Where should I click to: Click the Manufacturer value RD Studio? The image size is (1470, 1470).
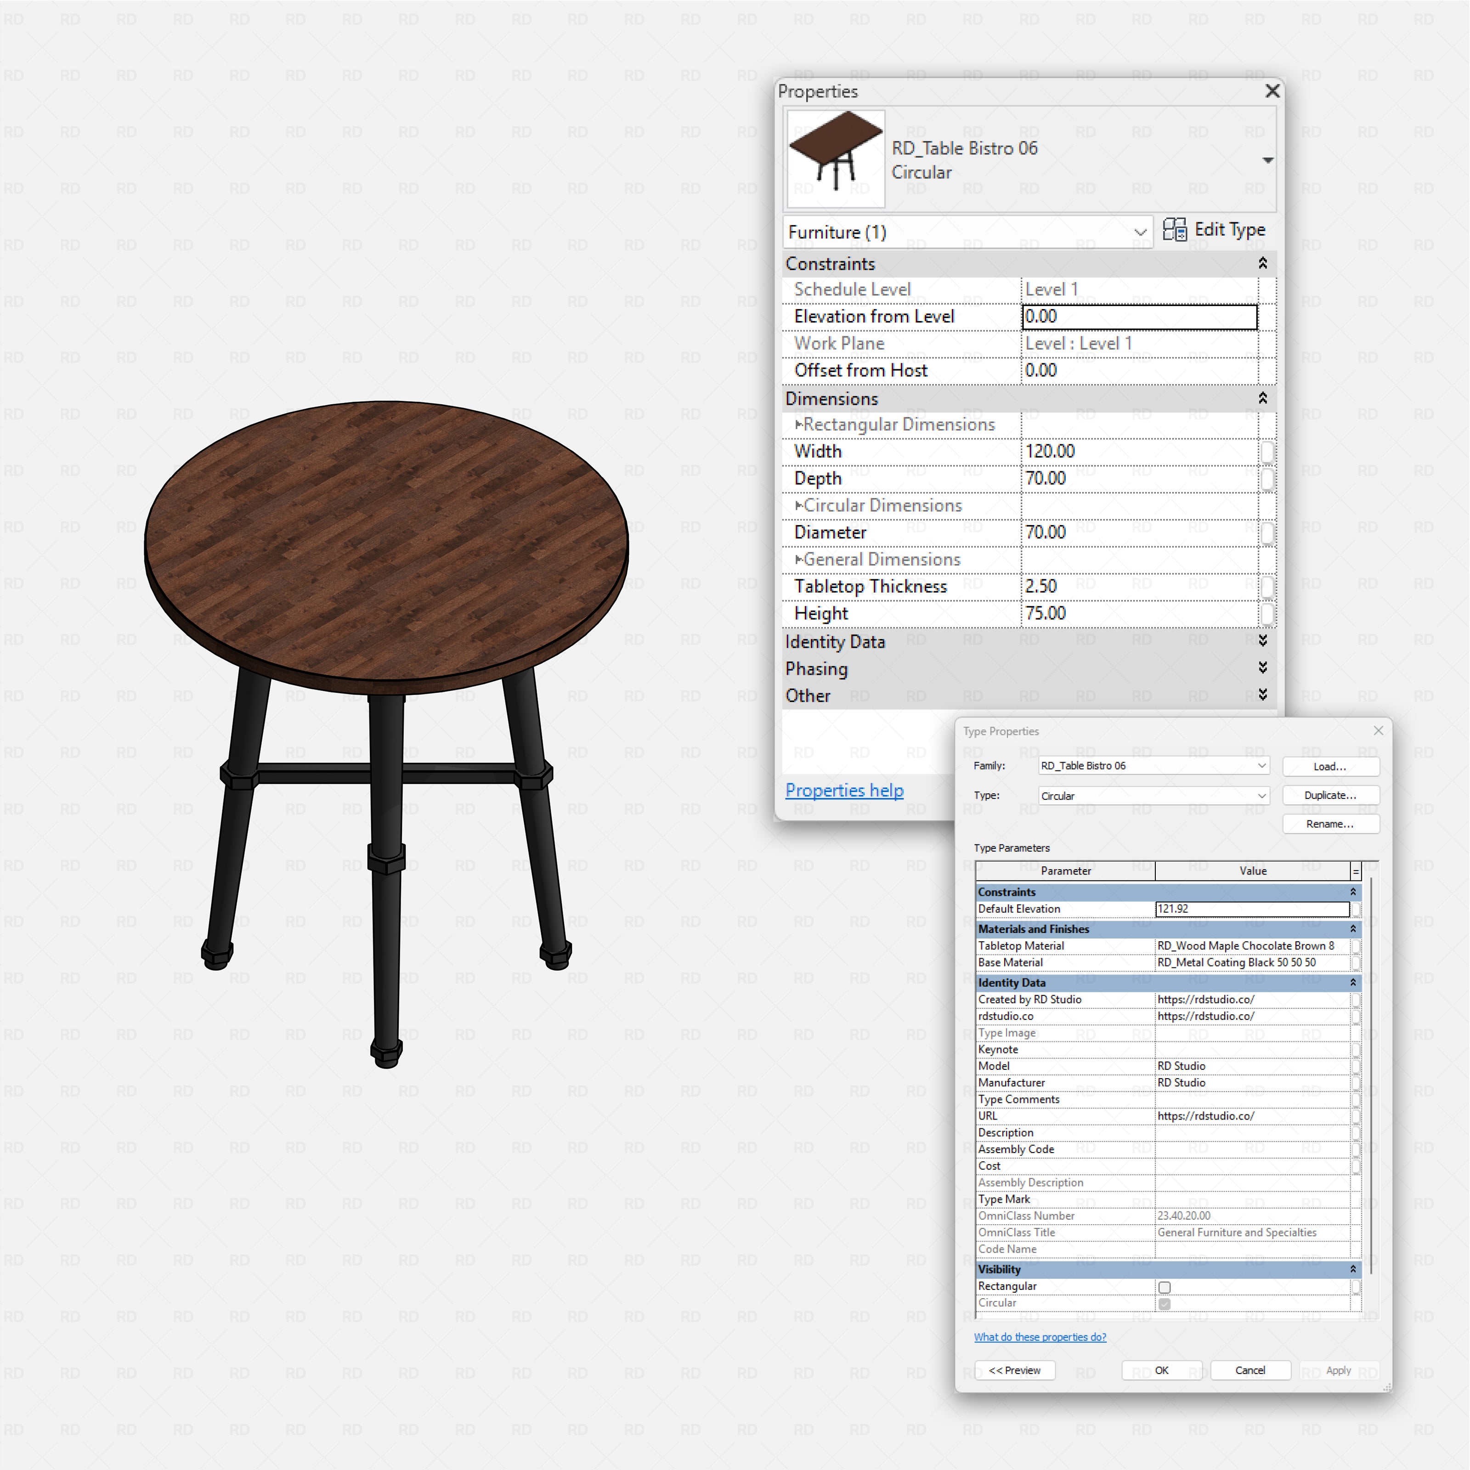coord(1252,1083)
